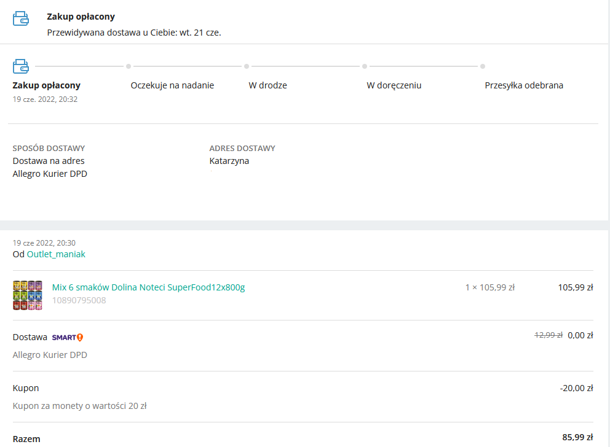Viewport: 610px width, 447px height.
Task: Click the Przesyłka odebrana step label
Action: tap(524, 85)
